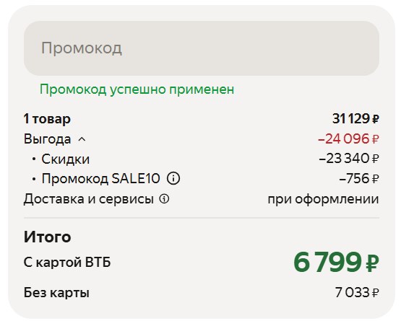Click the С картой ВТБ label
Screen dimensions: 401x321
(67, 263)
